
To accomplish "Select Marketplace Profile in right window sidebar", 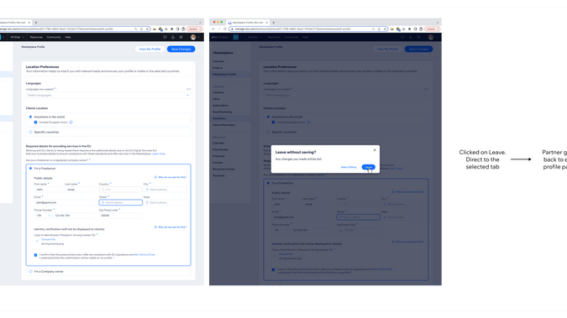I will point(224,74).
